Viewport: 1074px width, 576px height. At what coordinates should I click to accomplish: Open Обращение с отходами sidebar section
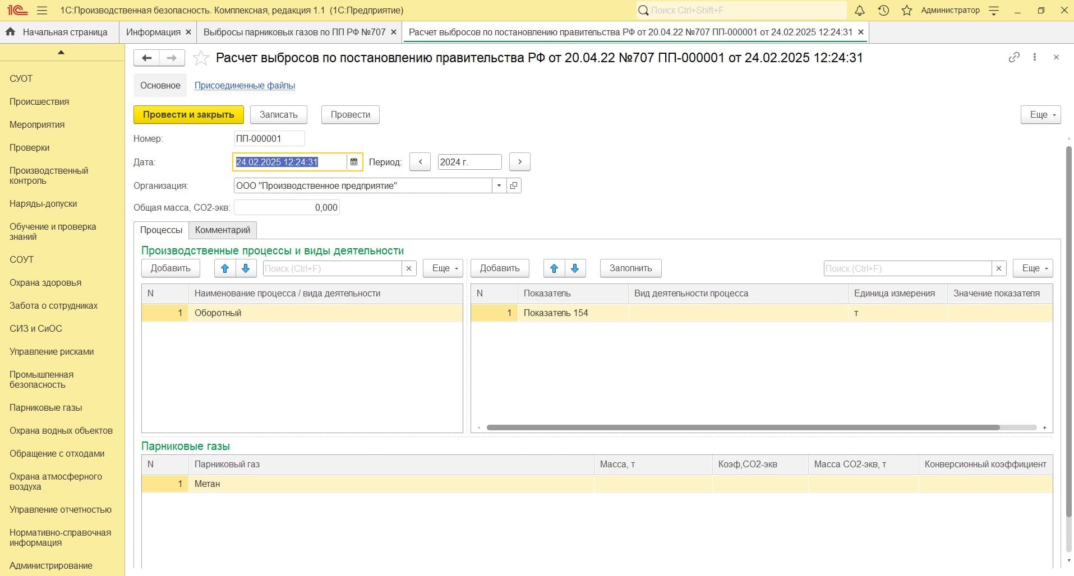click(x=57, y=453)
